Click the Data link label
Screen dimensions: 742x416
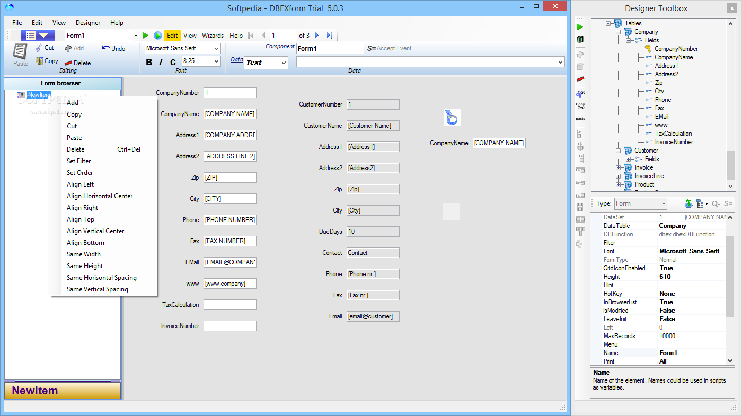[x=237, y=59]
